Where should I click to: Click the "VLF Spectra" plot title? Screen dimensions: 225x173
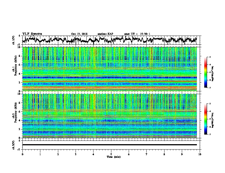point(32,34)
